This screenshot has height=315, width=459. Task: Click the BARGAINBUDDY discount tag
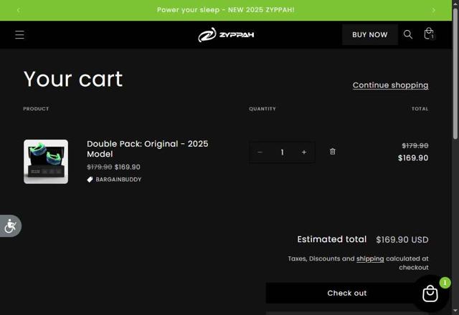[115, 180]
